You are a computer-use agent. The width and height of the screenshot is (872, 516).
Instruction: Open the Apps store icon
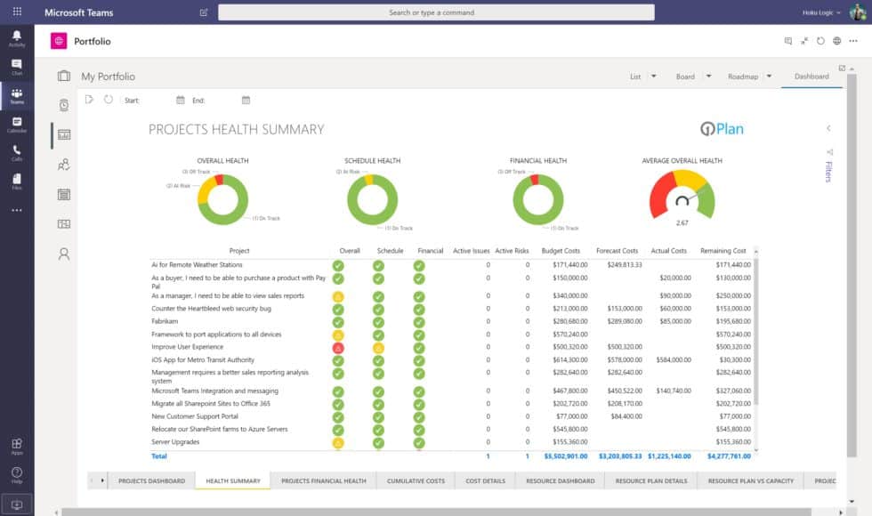(x=17, y=446)
